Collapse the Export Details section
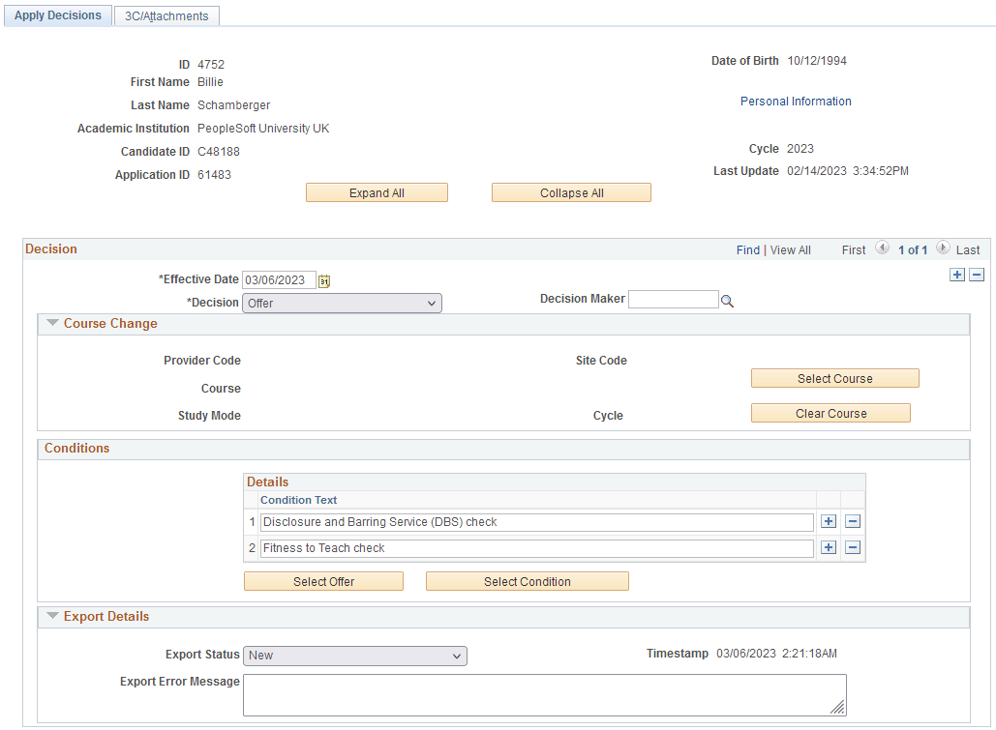 point(52,616)
